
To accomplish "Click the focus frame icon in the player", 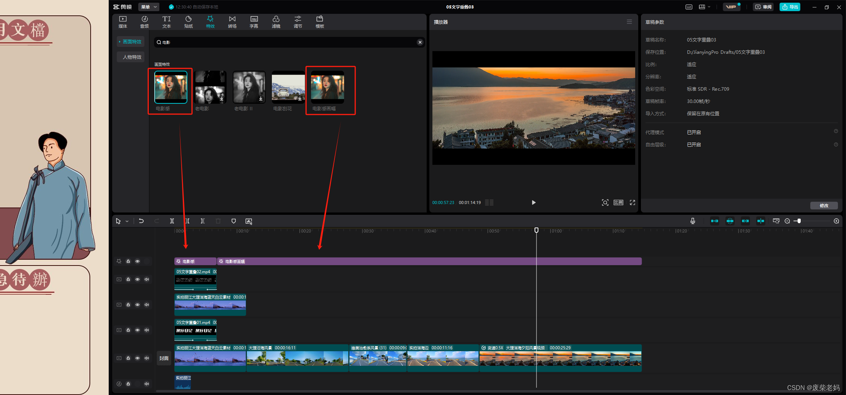I will point(605,202).
